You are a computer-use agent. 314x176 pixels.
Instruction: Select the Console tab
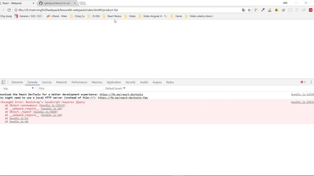click(32, 82)
